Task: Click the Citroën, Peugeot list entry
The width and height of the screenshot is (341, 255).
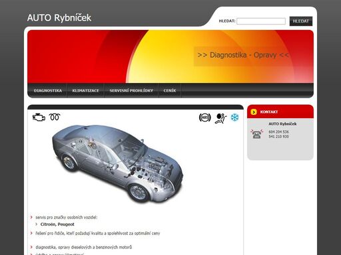Action: coord(57,224)
